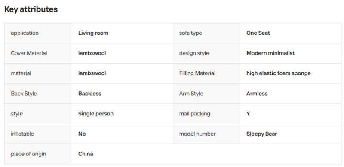The height and width of the screenshot is (167, 344).
Task: Click the Living room value
Action: 93,33
